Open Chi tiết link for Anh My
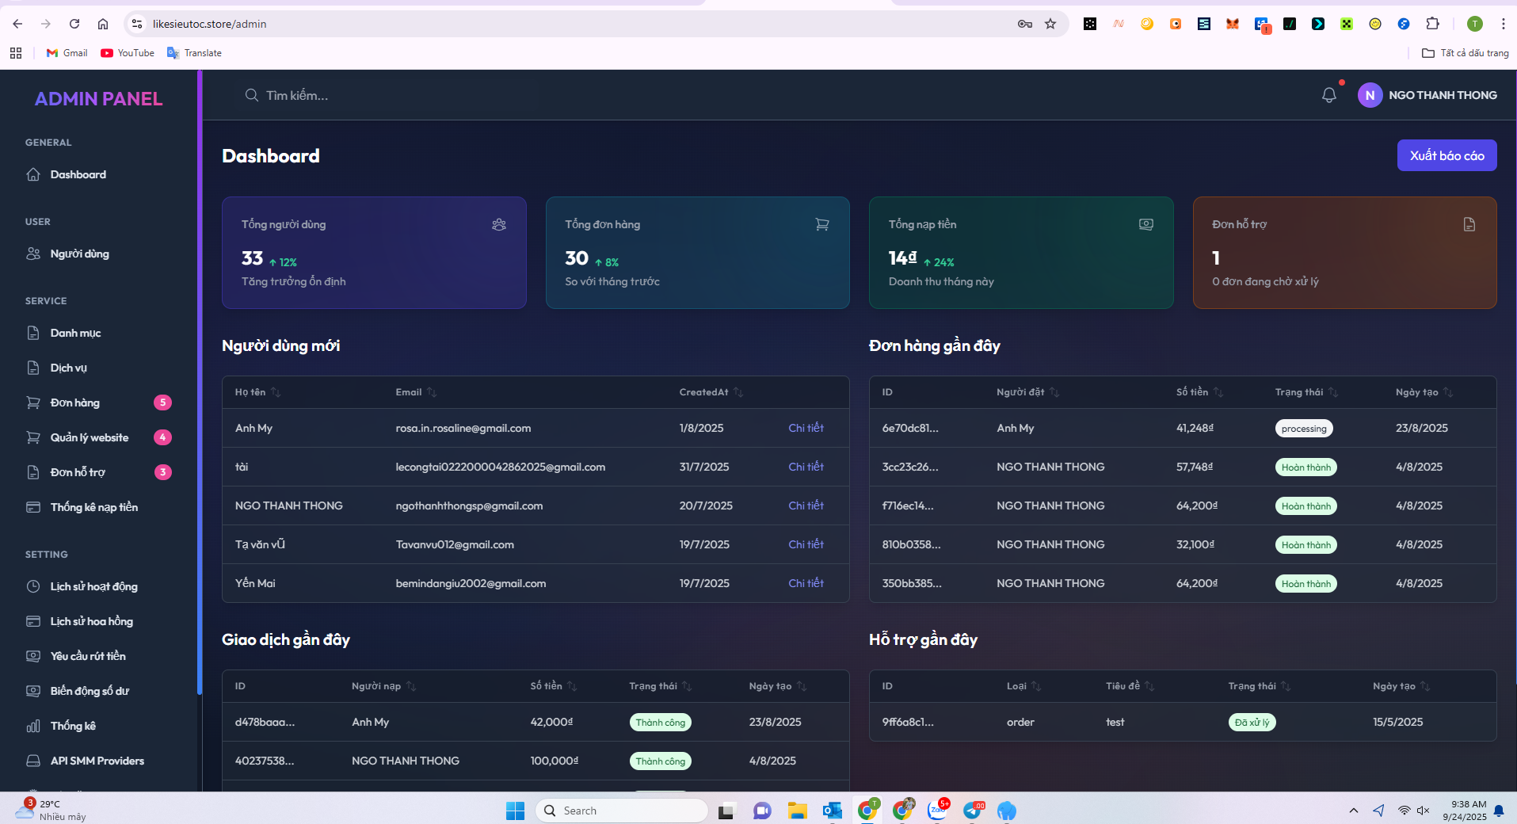 pyautogui.click(x=806, y=428)
